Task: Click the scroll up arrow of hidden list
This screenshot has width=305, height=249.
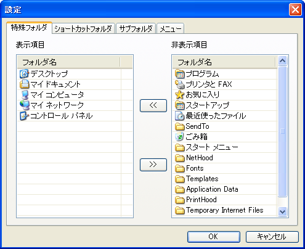Action: point(283,60)
